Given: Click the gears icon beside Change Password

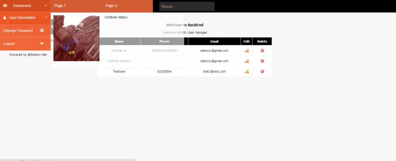Looking at the screenshot, I should (42, 30).
